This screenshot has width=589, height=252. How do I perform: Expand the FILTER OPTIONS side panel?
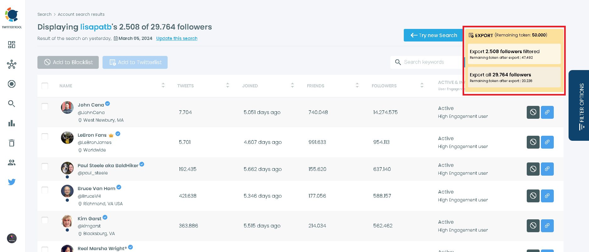coord(579,106)
